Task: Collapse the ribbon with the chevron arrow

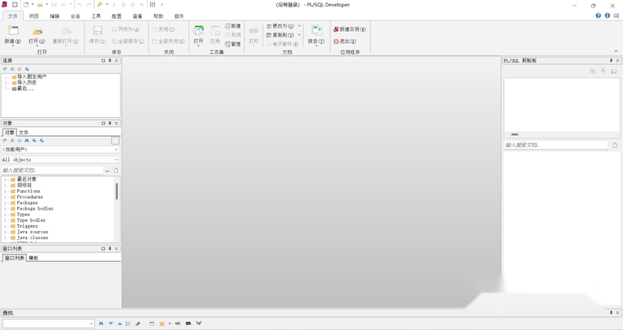Action: (x=616, y=52)
